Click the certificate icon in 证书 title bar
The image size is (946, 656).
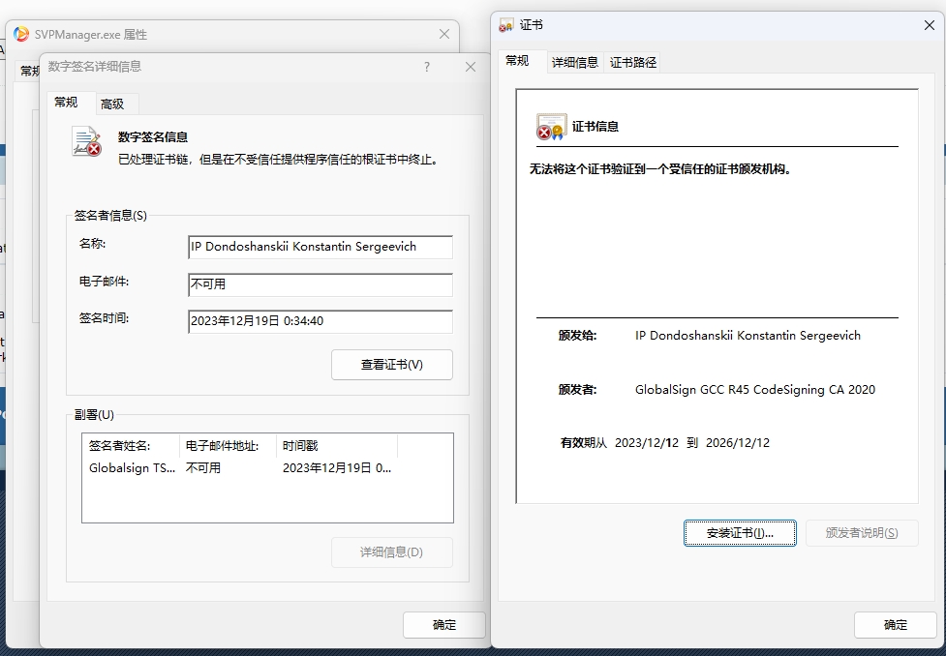pyautogui.click(x=506, y=26)
